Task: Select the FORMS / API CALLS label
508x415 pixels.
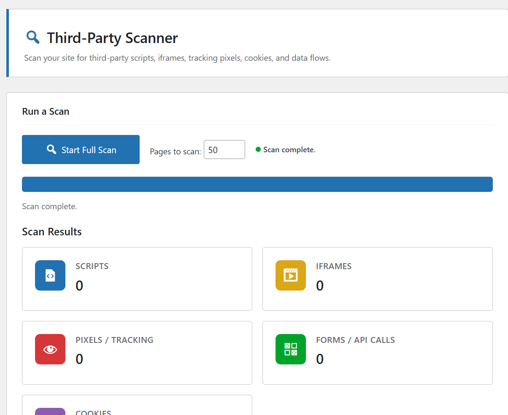Action: click(x=355, y=340)
